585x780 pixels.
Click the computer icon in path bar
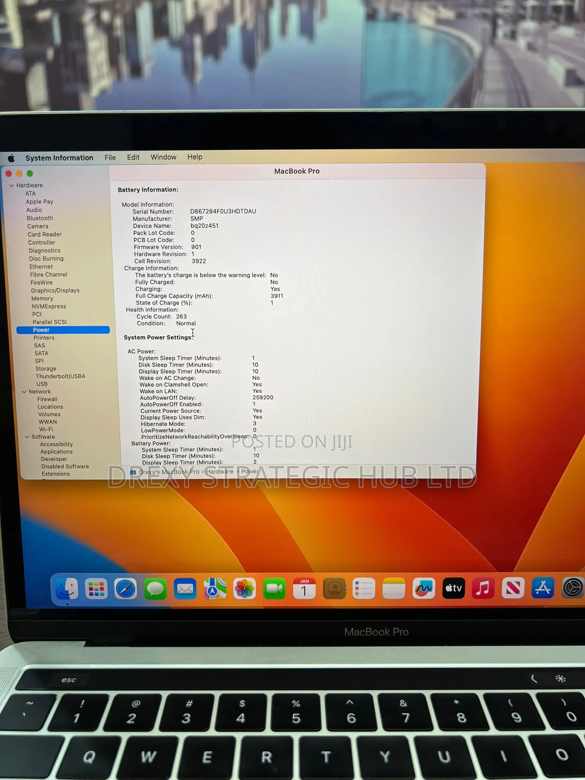(133, 472)
